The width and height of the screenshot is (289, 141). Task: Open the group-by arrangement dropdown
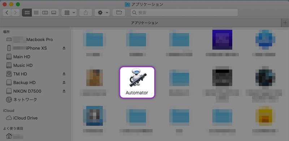click(x=69, y=13)
